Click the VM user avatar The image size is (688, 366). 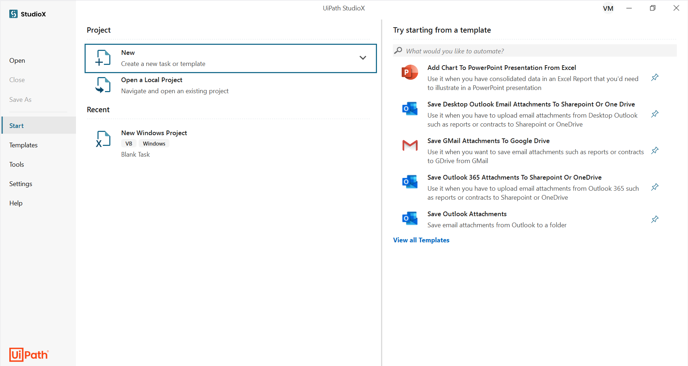click(608, 8)
